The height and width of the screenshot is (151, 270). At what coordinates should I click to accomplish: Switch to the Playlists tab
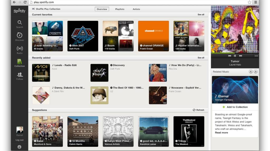pyautogui.click(x=120, y=9)
